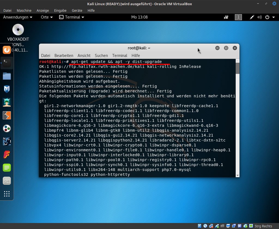Minimize the root@kali terminal window
The height and width of the screenshot is (229, 279).
coord(217,48)
